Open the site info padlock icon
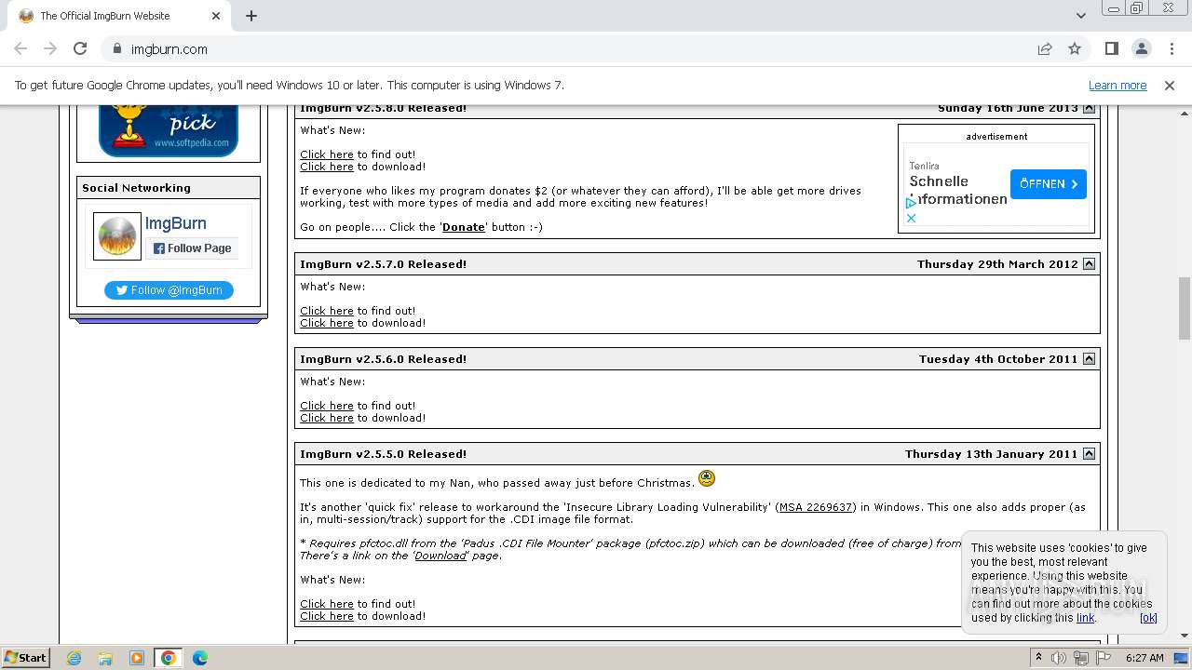The height and width of the screenshot is (670, 1192). tap(116, 48)
